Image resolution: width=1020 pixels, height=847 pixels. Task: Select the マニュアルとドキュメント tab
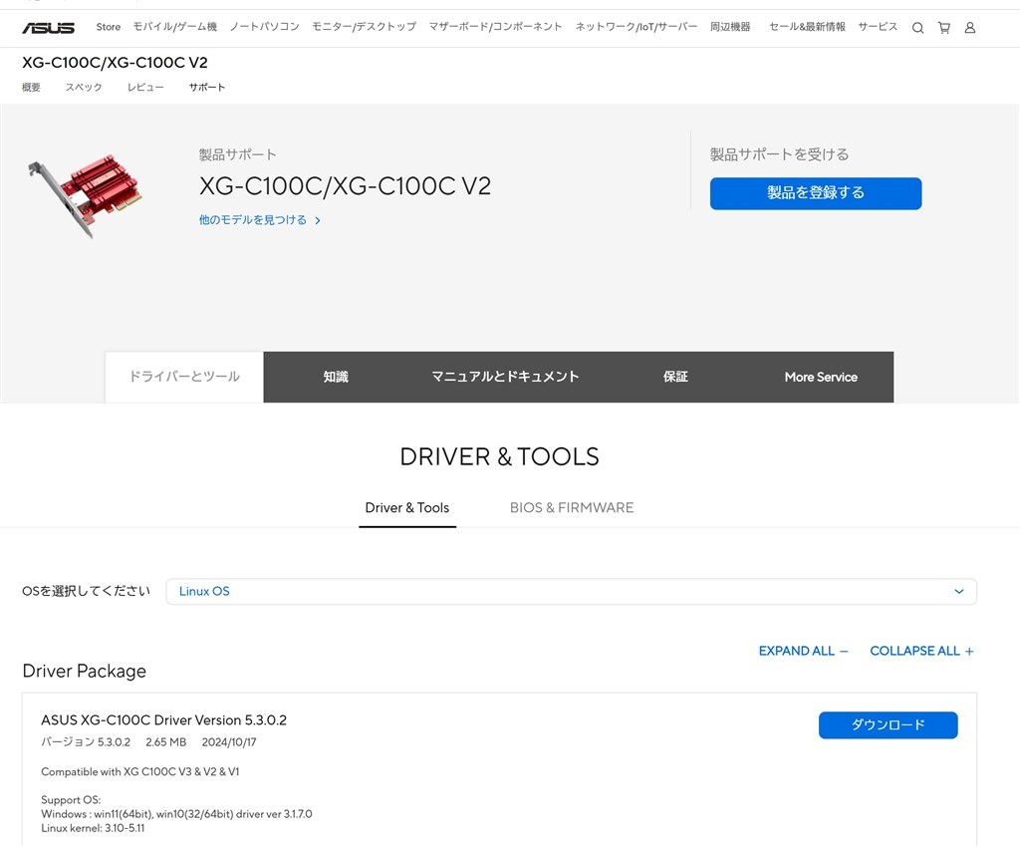click(x=505, y=377)
